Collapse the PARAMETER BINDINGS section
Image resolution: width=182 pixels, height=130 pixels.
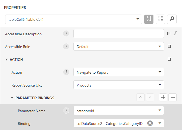click(12, 98)
